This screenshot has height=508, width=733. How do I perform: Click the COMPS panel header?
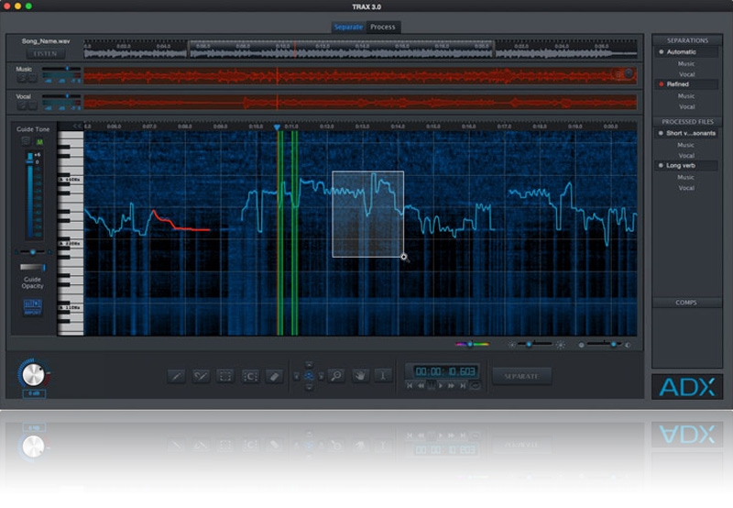click(x=687, y=303)
